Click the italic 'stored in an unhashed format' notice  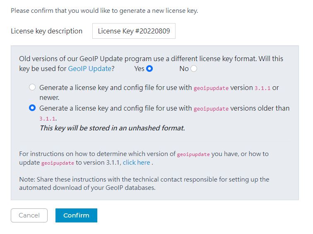click(112, 128)
